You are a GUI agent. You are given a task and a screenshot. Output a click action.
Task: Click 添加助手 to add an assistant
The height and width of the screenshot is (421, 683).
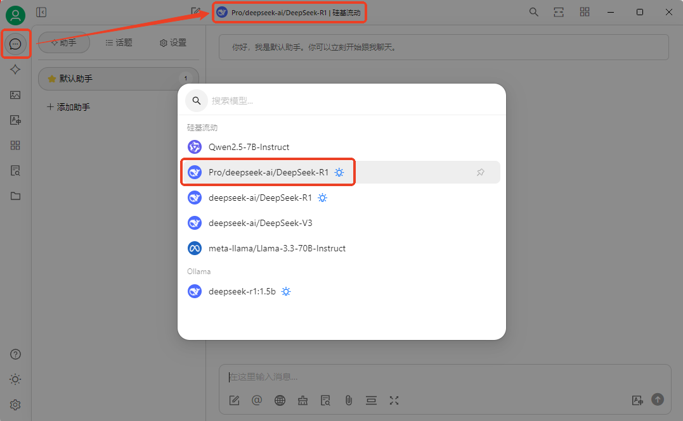[x=68, y=107]
